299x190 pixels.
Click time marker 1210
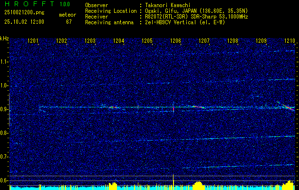[289, 40]
